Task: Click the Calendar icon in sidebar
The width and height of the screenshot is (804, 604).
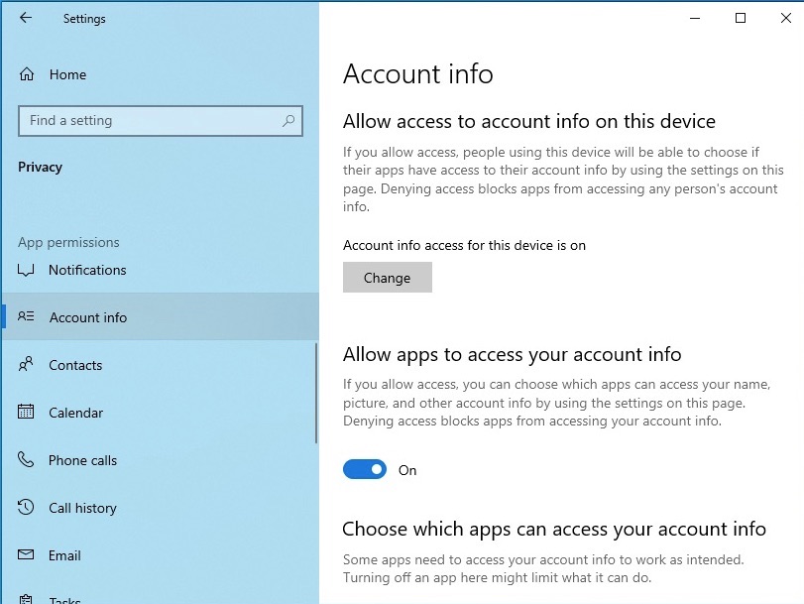Action: pos(26,412)
